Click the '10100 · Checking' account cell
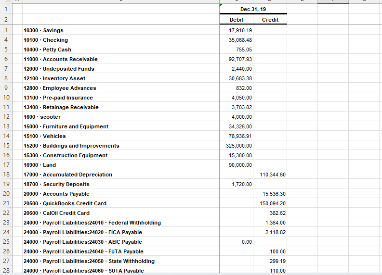This screenshot has width=382, height=275. [x=121, y=40]
